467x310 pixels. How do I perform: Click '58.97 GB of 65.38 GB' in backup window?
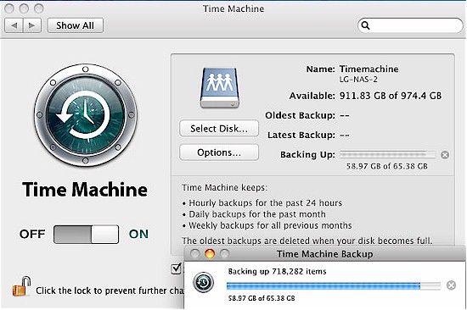pyautogui.click(x=262, y=298)
